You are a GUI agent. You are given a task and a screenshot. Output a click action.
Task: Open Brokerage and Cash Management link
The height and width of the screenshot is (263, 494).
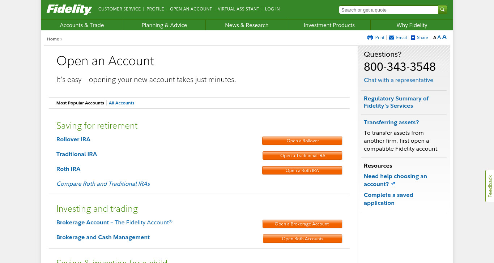(x=103, y=237)
